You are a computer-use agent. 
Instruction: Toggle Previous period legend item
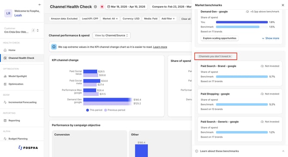click(115, 110)
